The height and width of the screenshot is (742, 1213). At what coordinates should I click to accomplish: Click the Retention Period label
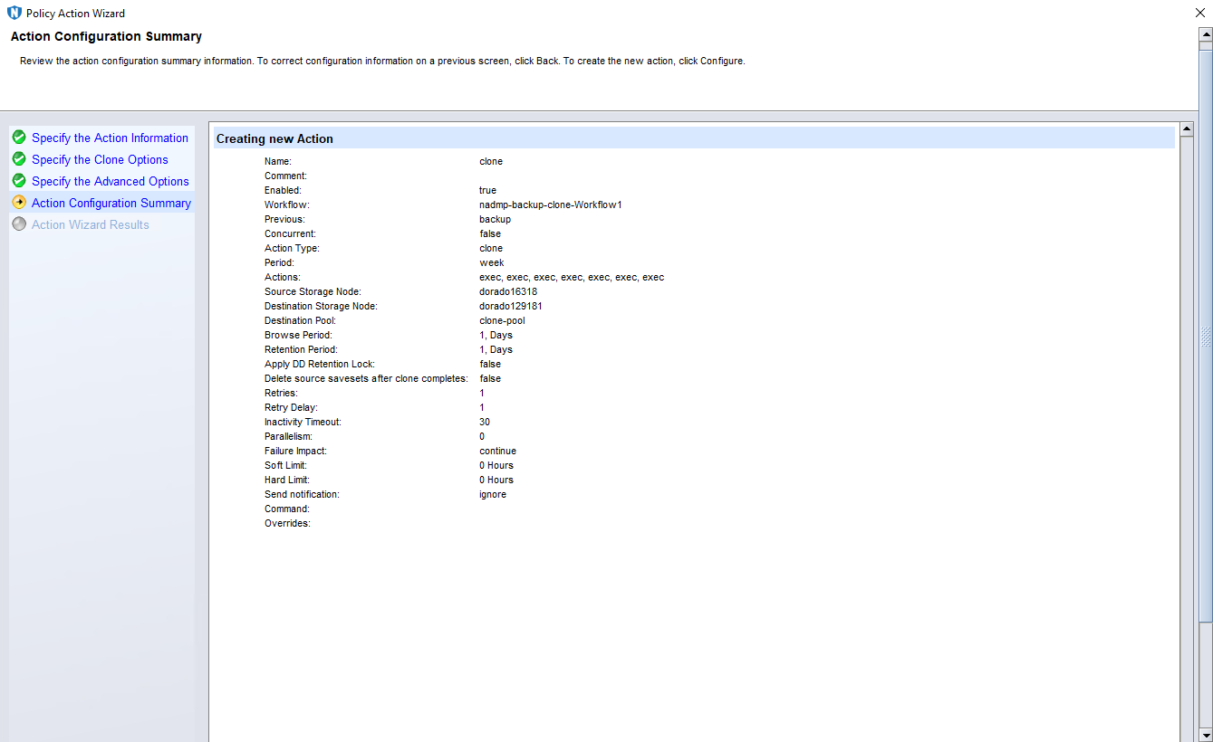pyautogui.click(x=301, y=349)
